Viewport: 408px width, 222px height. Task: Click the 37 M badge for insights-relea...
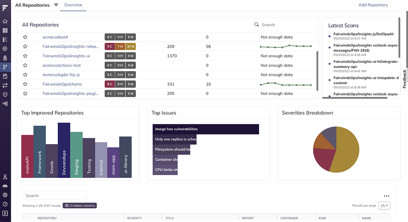click(x=131, y=46)
